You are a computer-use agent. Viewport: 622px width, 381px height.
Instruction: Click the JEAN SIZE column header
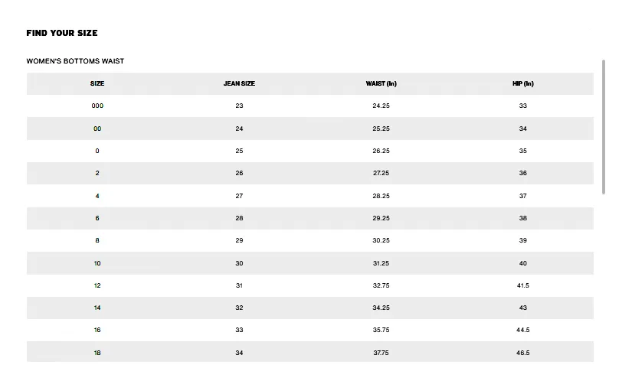click(x=239, y=83)
